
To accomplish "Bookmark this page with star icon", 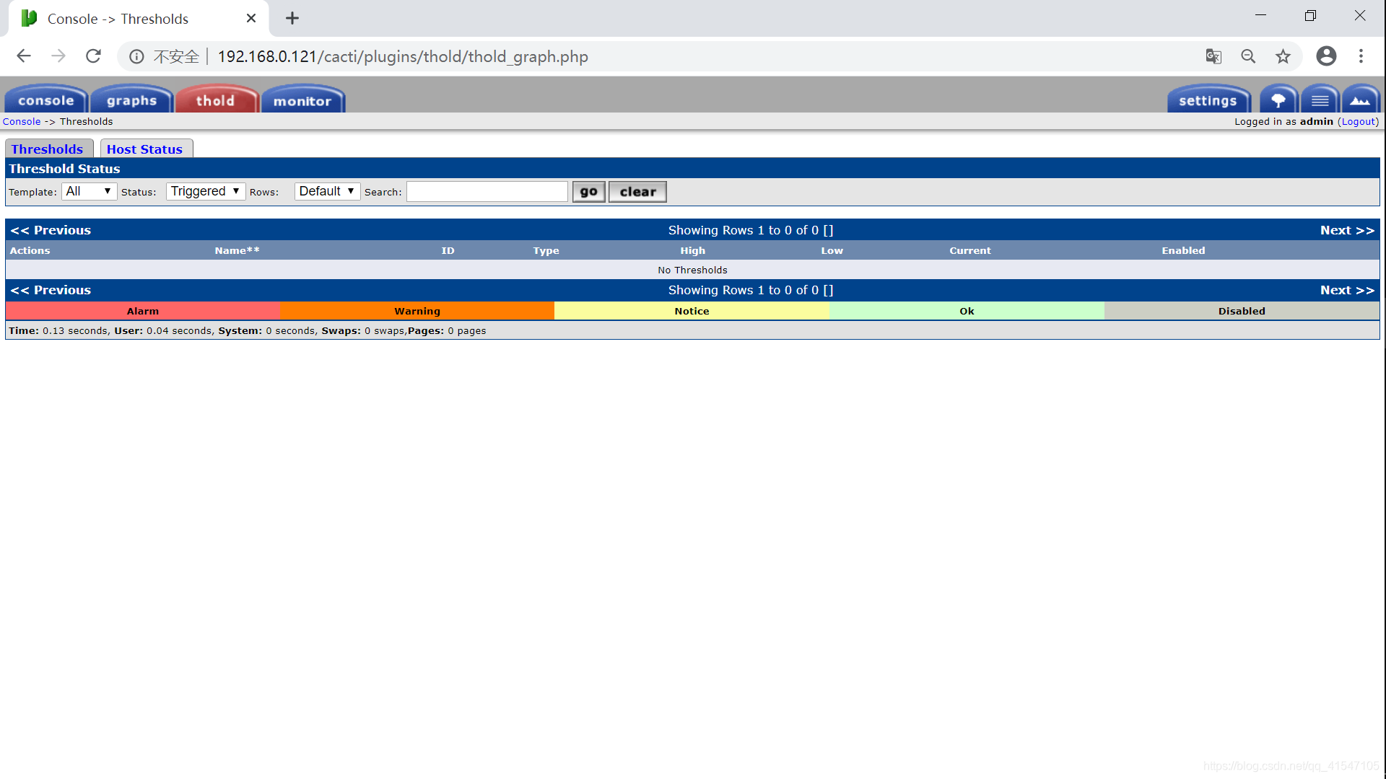I will pyautogui.click(x=1283, y=56).
